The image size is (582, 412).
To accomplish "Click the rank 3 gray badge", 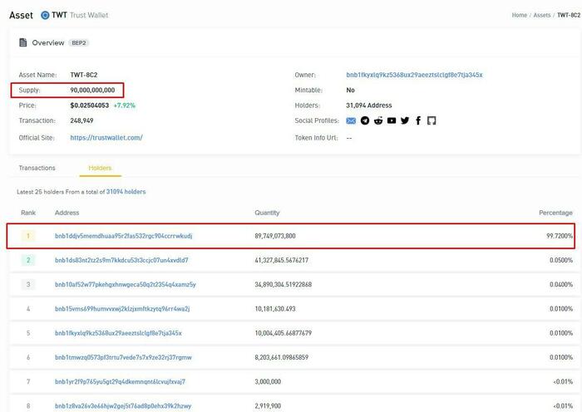I will 28,285.
